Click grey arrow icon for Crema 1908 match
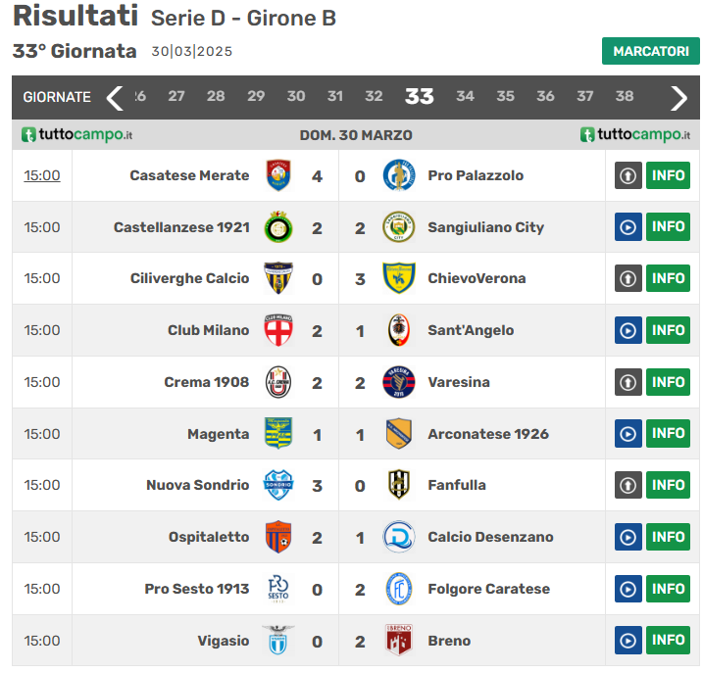 [628, 382]
